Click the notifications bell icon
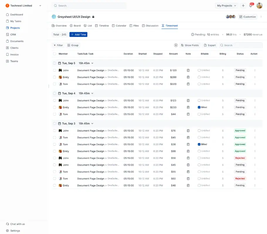 click(251, 6)
